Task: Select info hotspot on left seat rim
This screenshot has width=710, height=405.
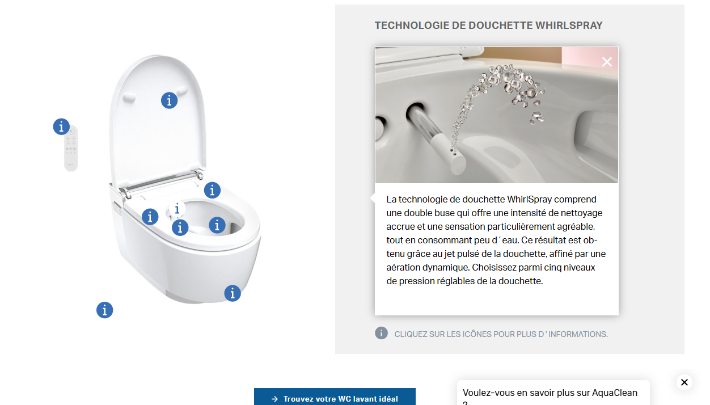Action: 150,217
